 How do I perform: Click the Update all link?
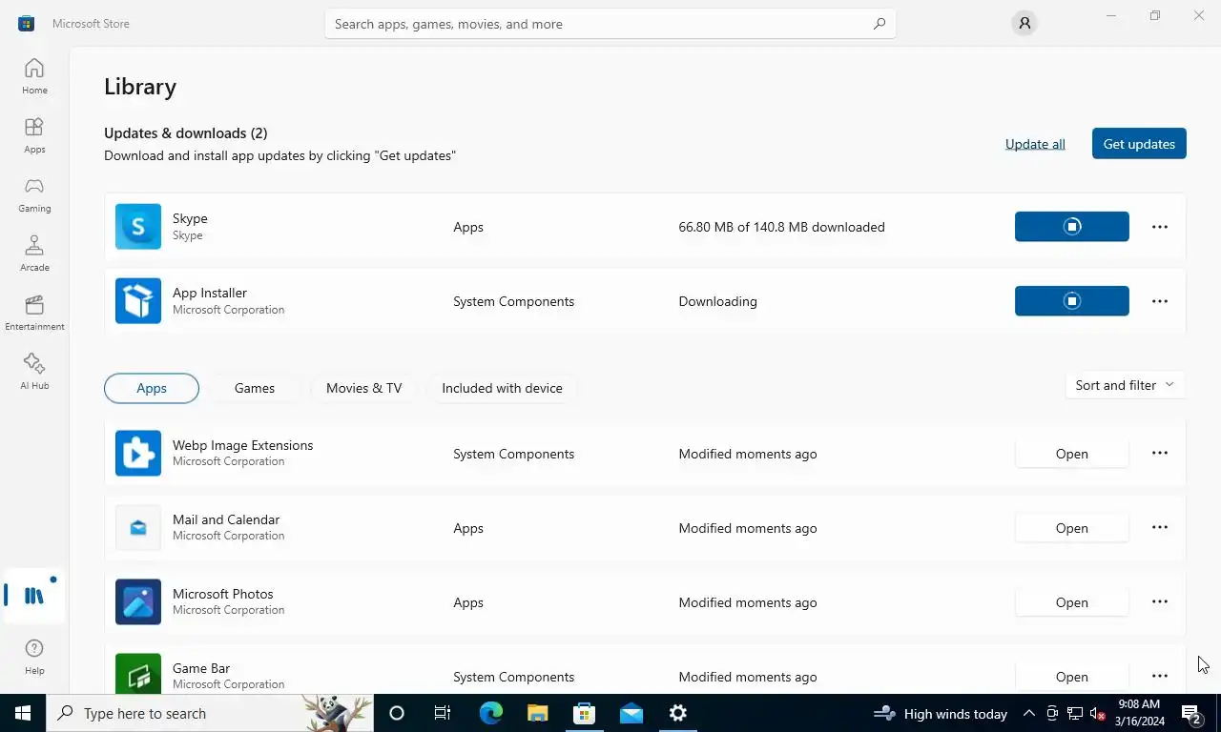point(1035,144)
